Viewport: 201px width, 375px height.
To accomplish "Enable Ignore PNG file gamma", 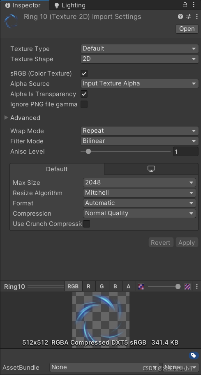I will click(84, 104).
